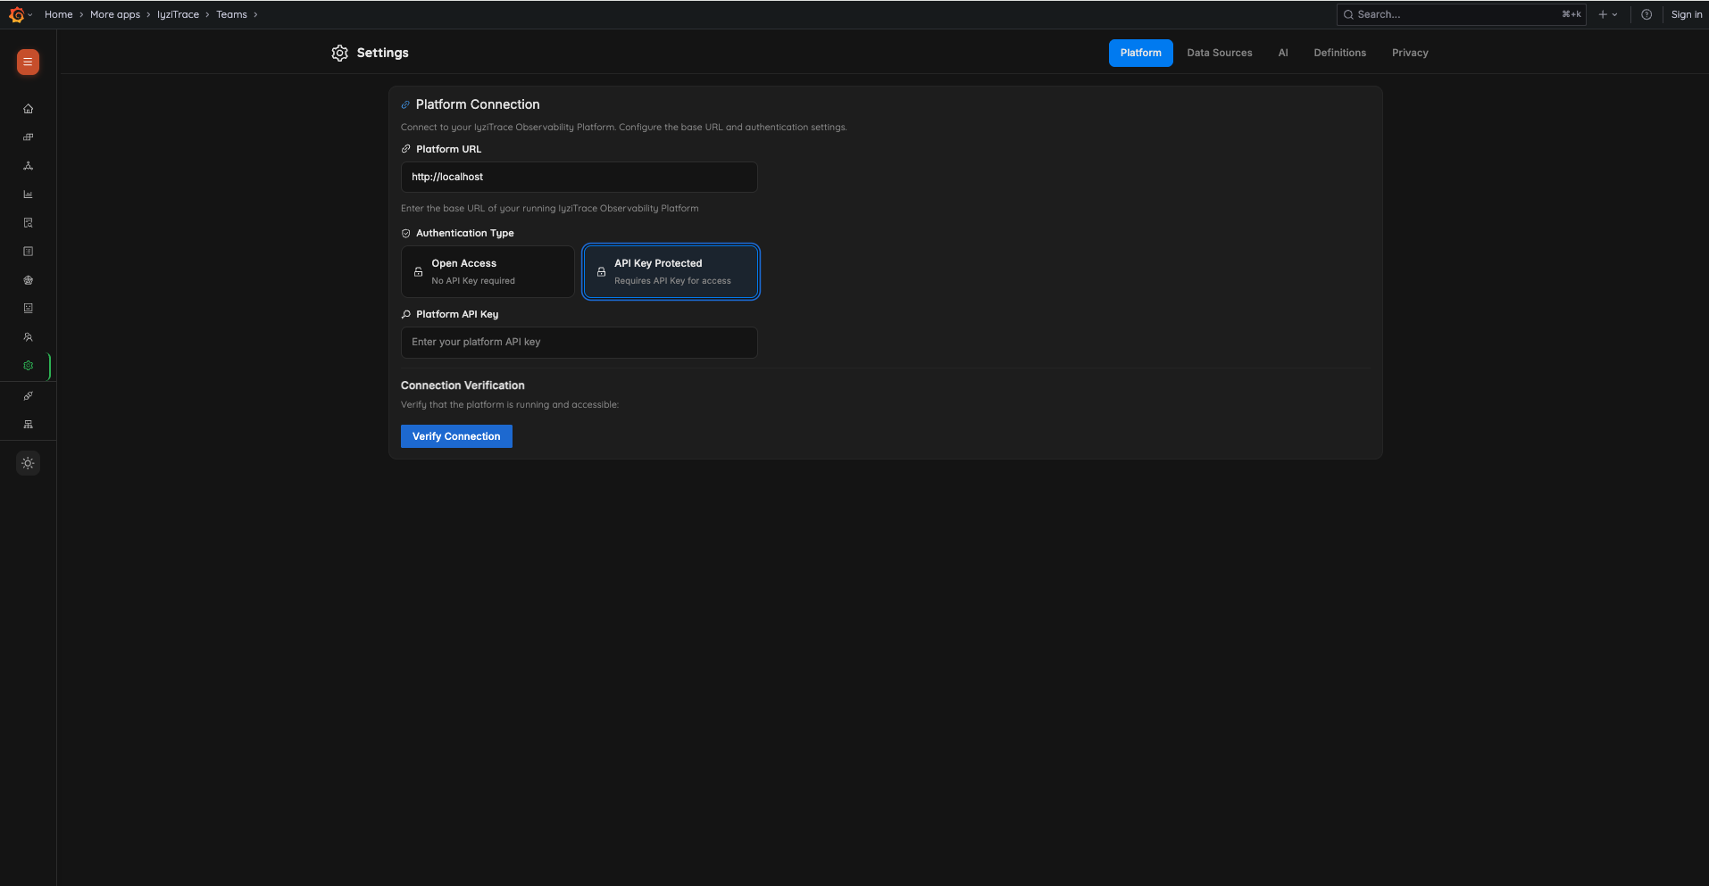This screenshot has height=886, width=1709.
Task: Open the Definitions settings tab
Action: pyautogui.click(x=1339, y=53)
